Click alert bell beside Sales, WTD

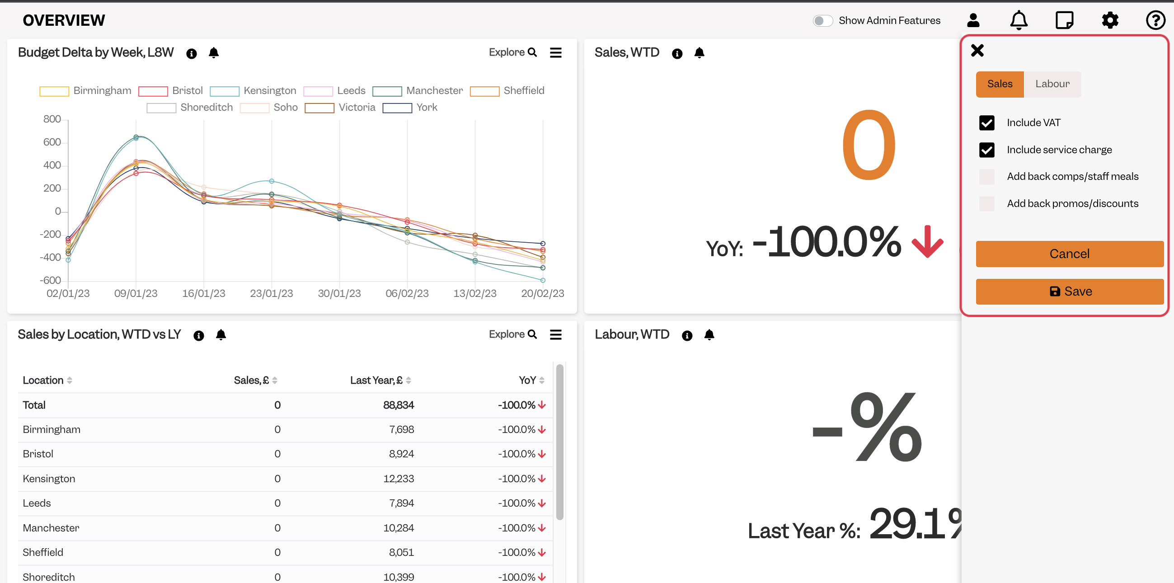pos(699,53)
